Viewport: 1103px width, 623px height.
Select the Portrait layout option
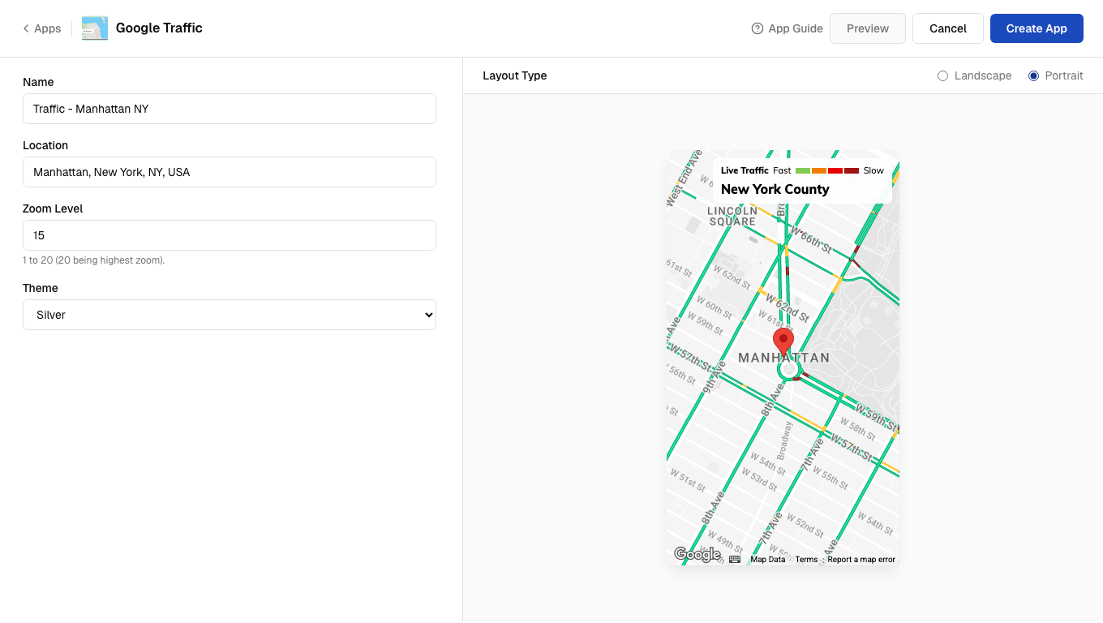point(1033,75)
